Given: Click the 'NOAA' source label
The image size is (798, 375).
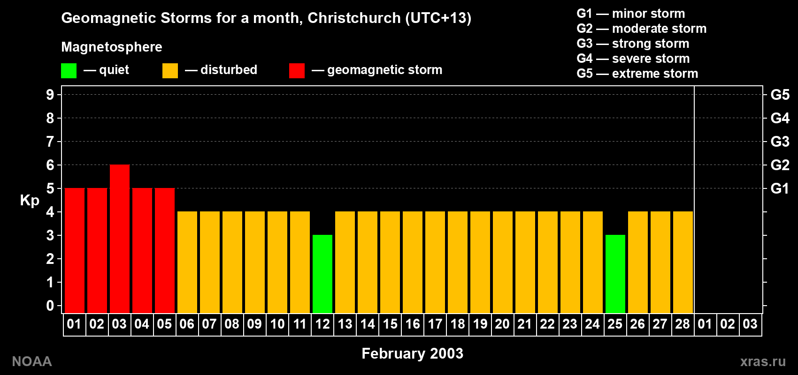Looking at the screenshot, I should [x=32, y=361].
